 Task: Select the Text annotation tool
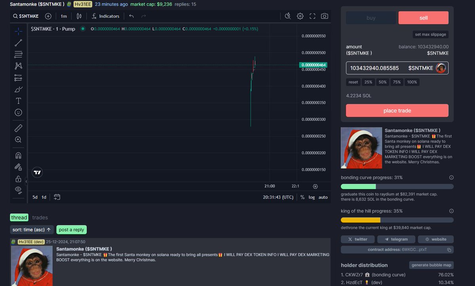[x=18, y=101]
